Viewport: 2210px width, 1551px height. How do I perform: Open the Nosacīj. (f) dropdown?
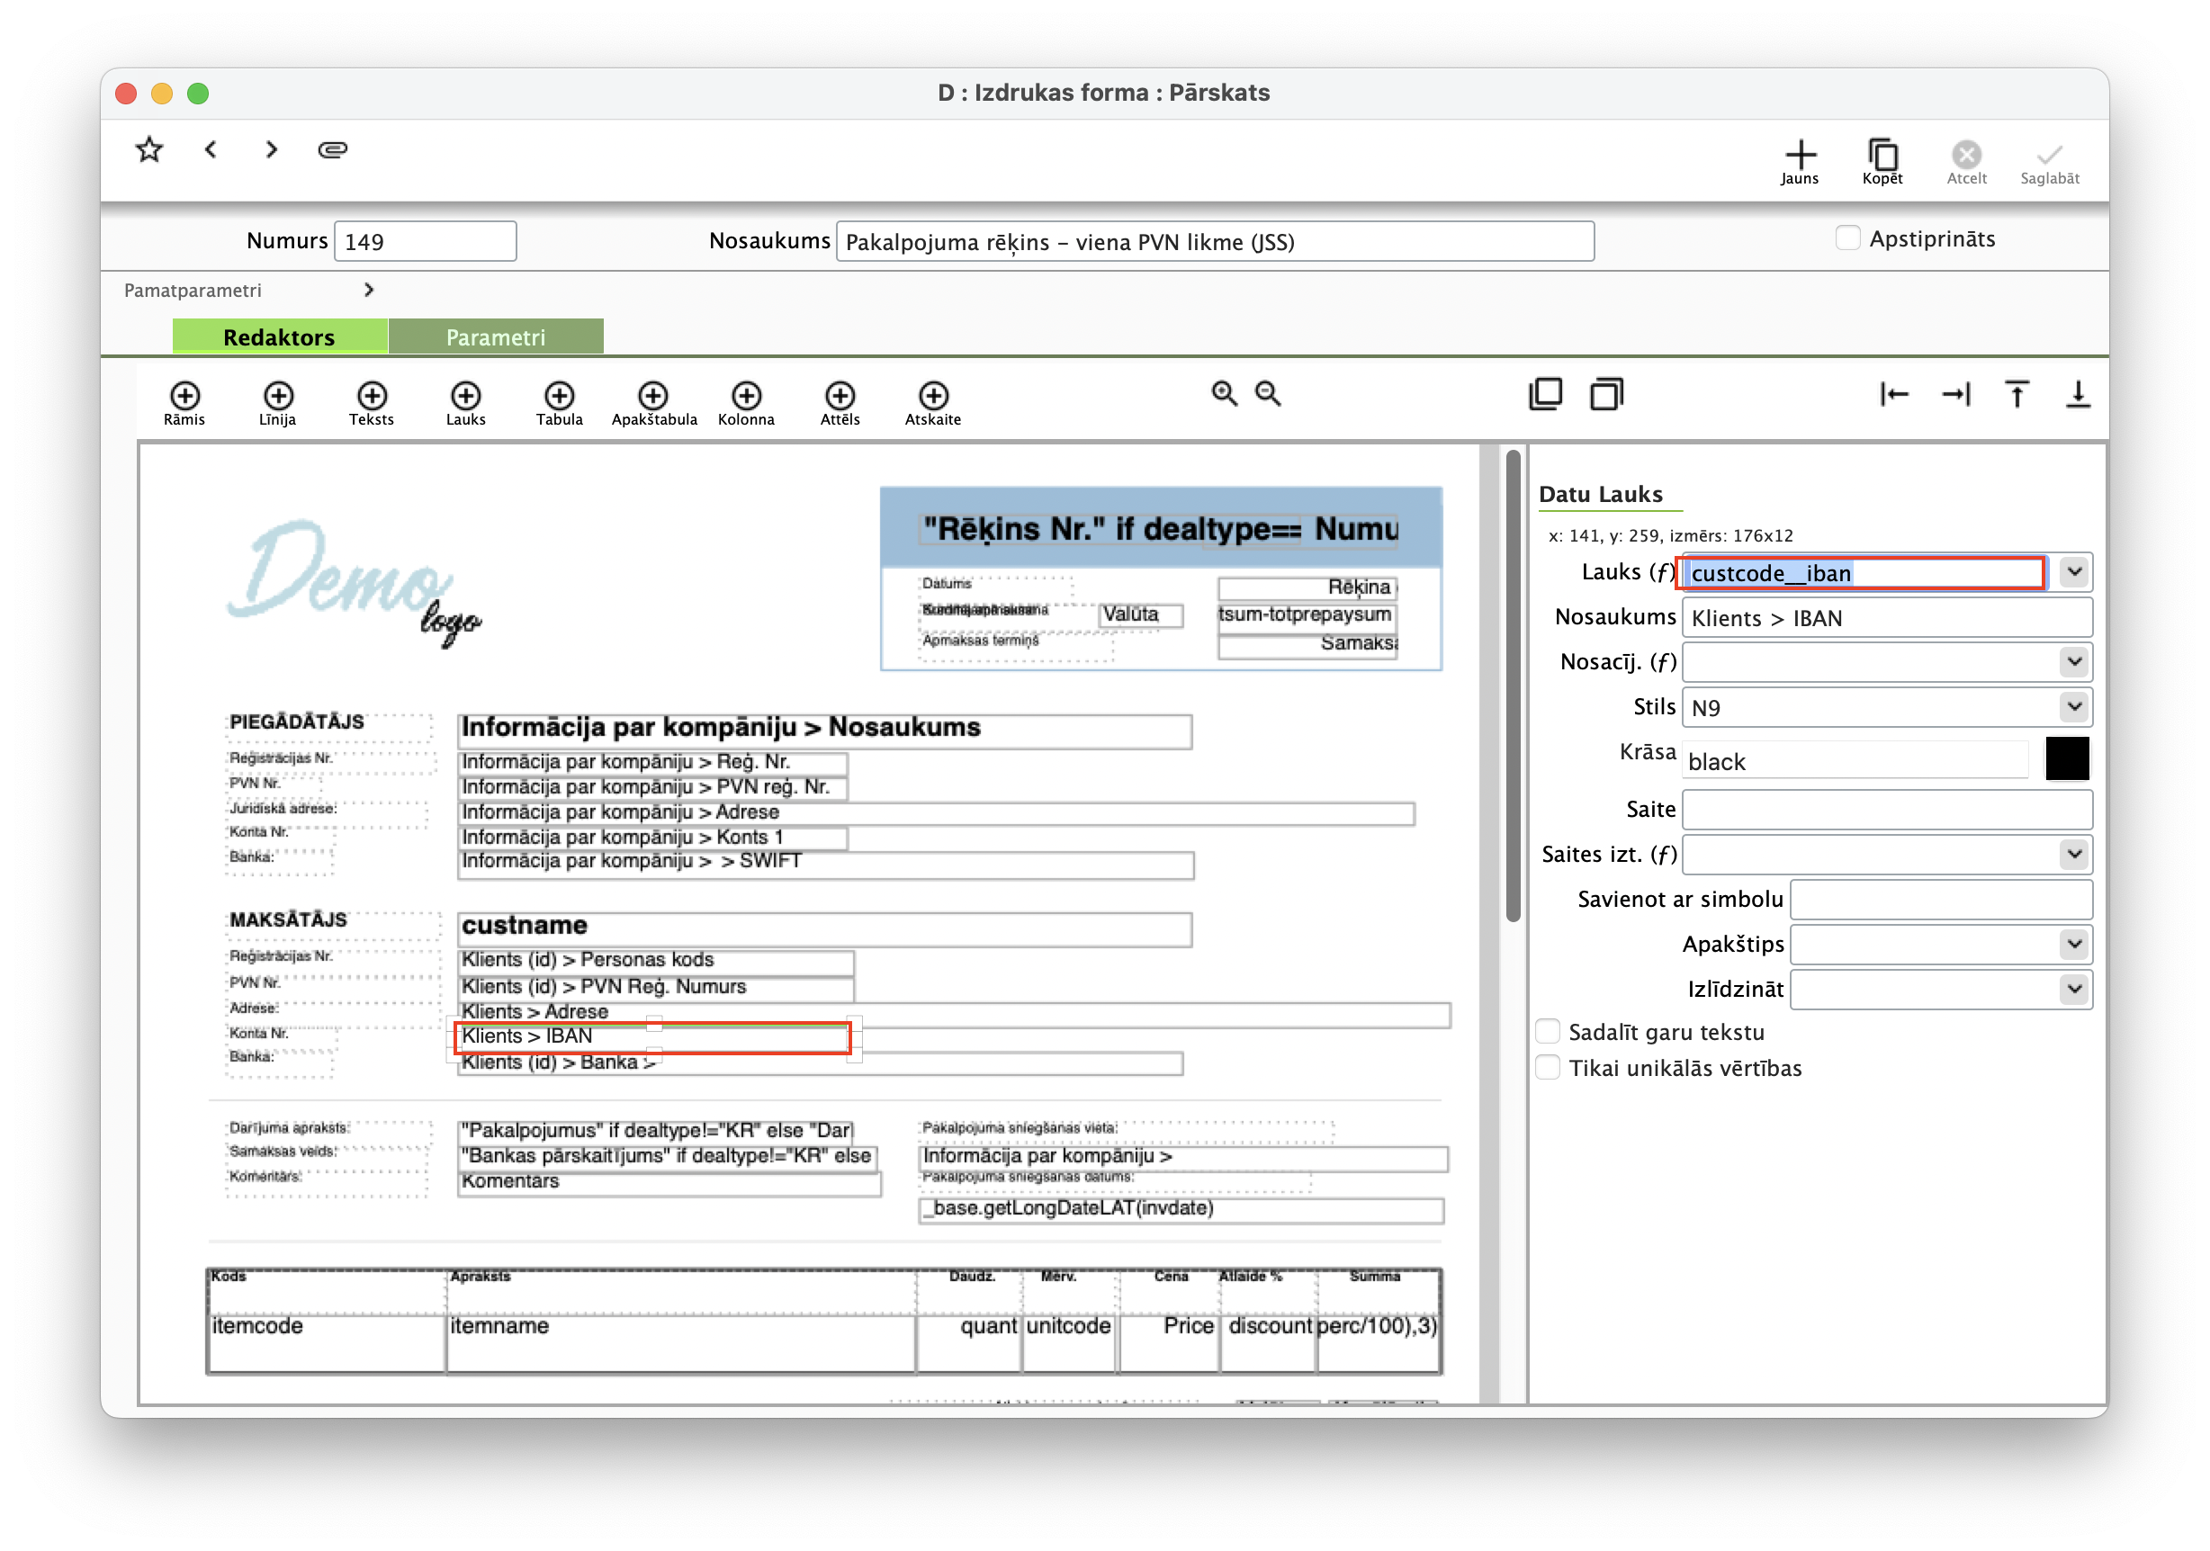[x=2074, y=661]
